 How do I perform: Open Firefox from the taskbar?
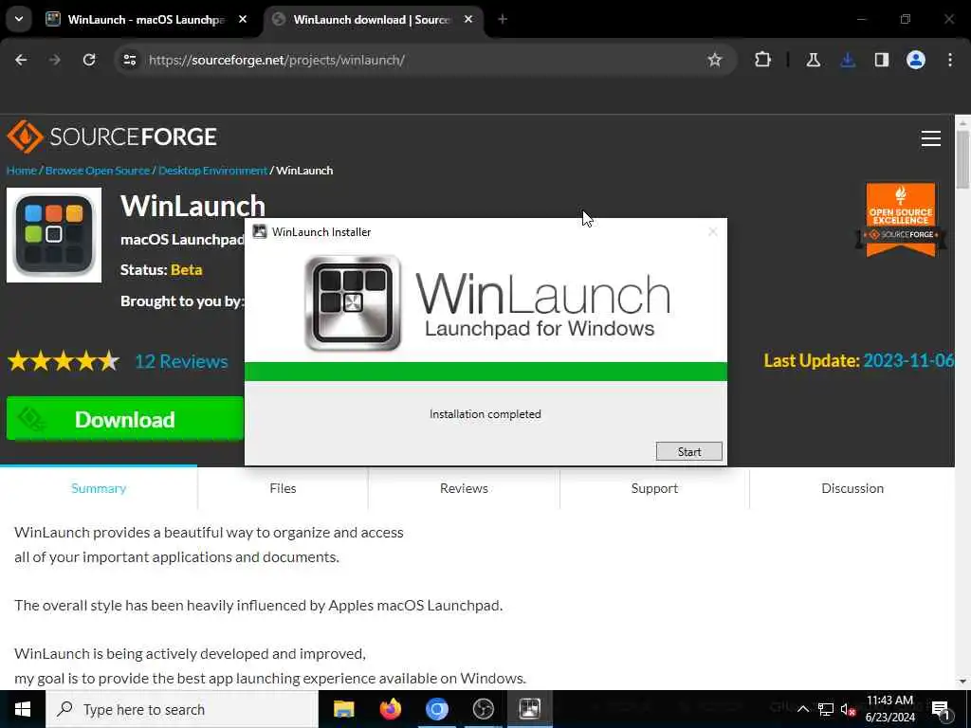[x=390, y=709]
